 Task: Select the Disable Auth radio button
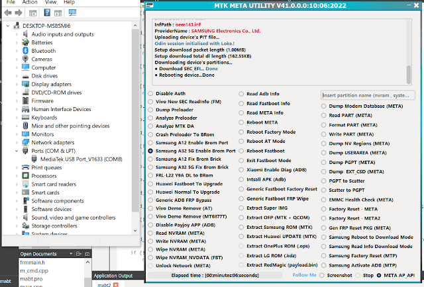pyautogui.click(x=150, y=93)
